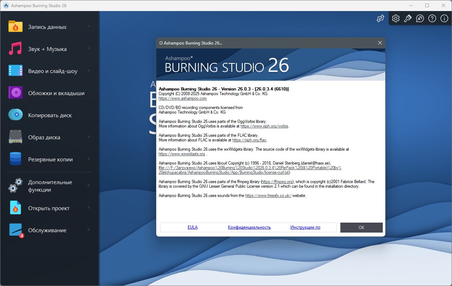The height and width of the screenshot is (286, 452).
Task: Close the About Ashampoo Burning Studio dialog
Action: coord(380,43)
